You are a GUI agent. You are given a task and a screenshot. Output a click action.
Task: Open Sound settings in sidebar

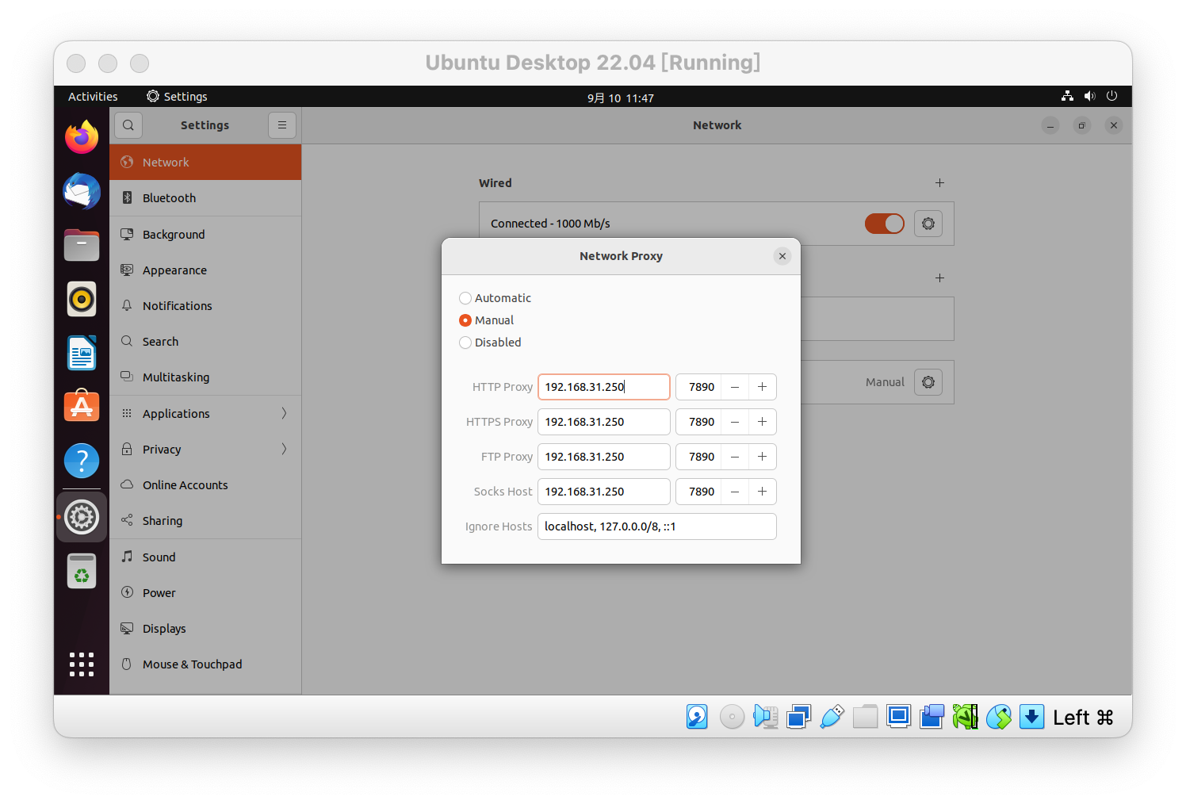205,557
